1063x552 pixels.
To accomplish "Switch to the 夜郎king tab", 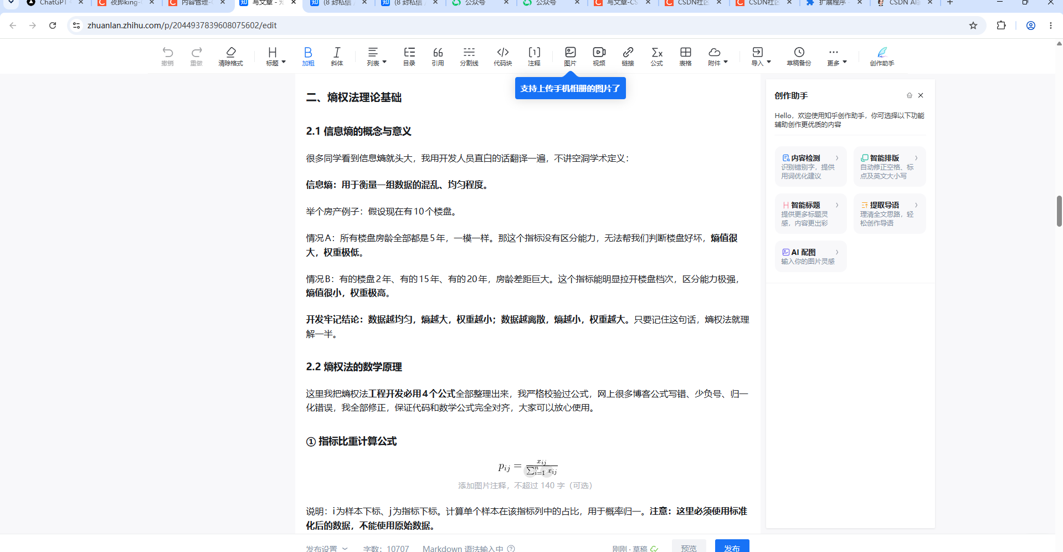I will pos(125,3).
